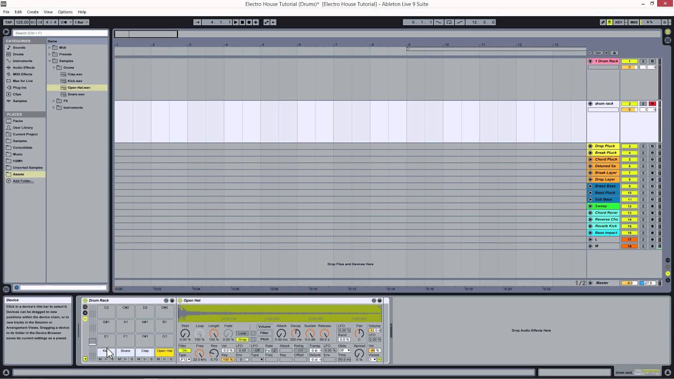Open the File menu
Screen dimensions: 674x379
[6, 12]
